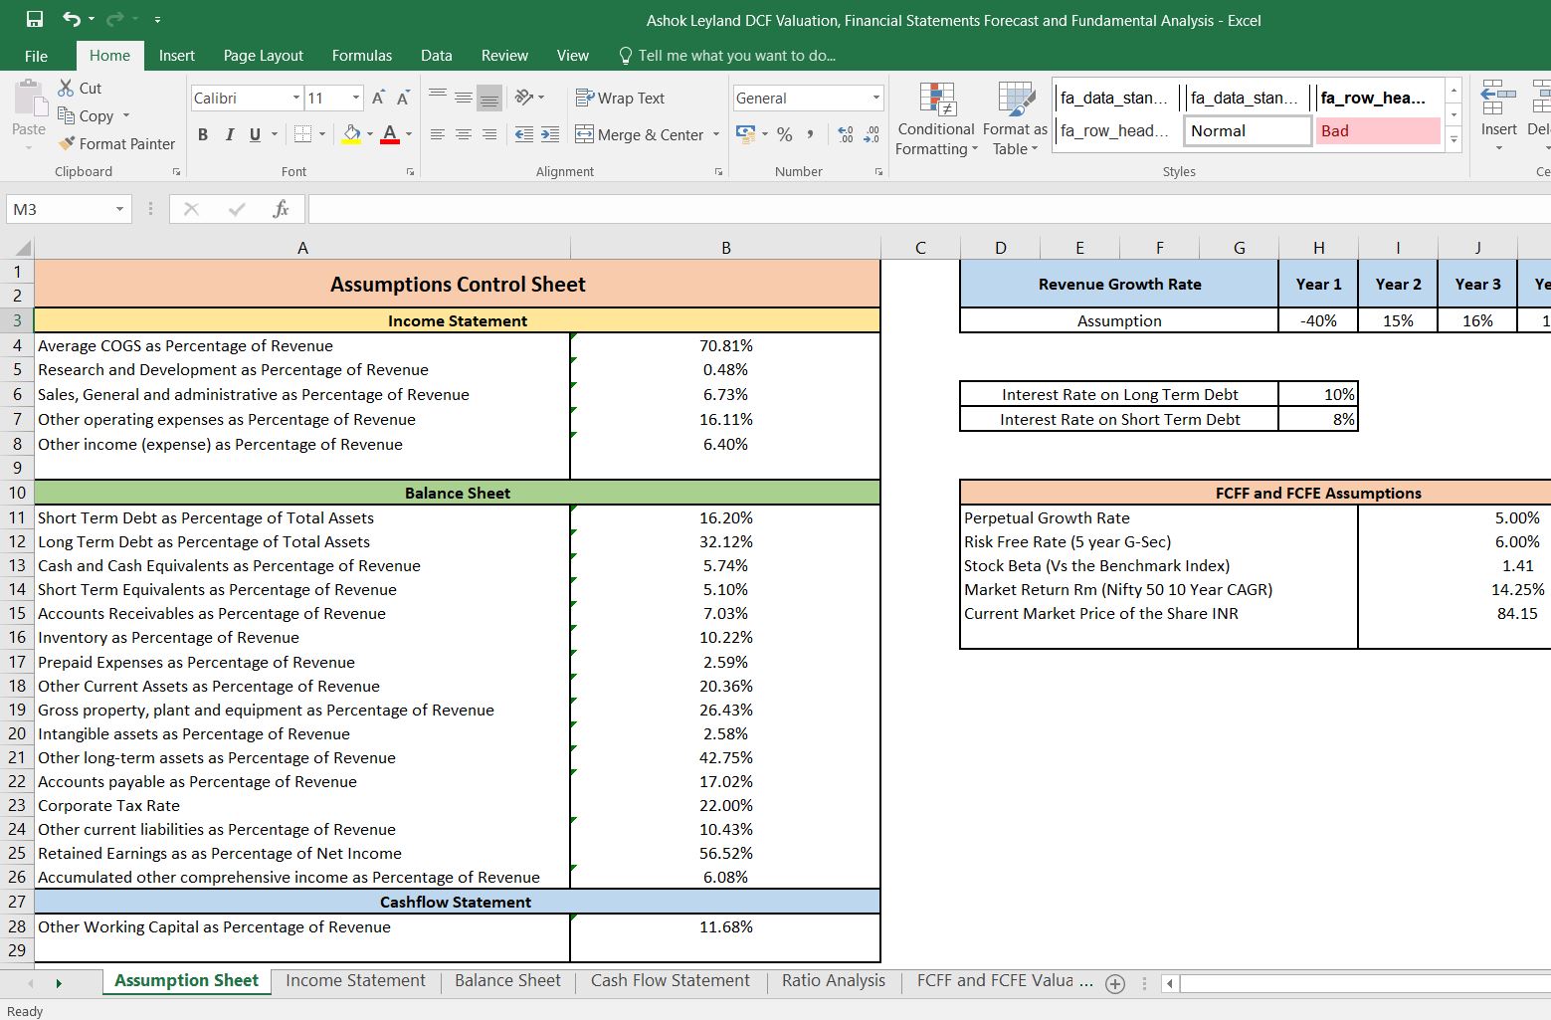
Task: Click Merge & Center button
Action: [640, 134]
